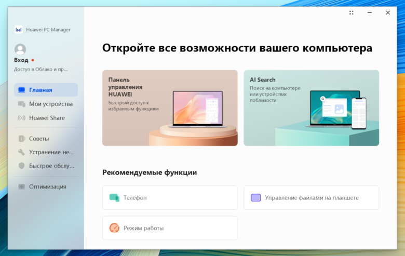
Task: Click the Вход sign-in link
Action: point(21,60)
